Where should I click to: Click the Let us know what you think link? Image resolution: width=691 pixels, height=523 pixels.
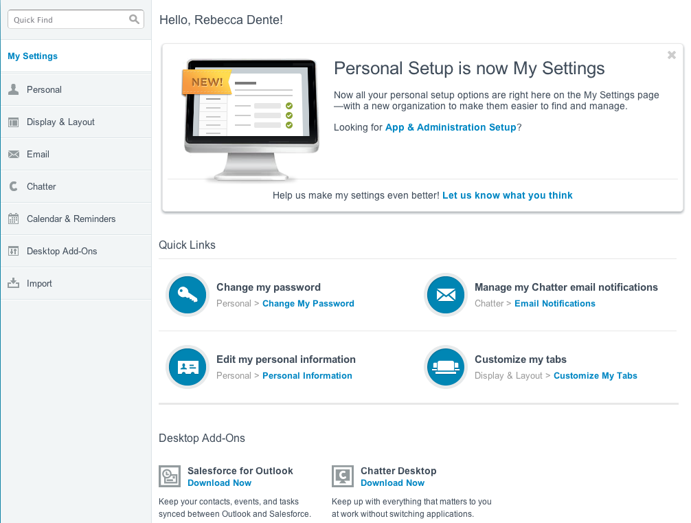tap(507, 195)
